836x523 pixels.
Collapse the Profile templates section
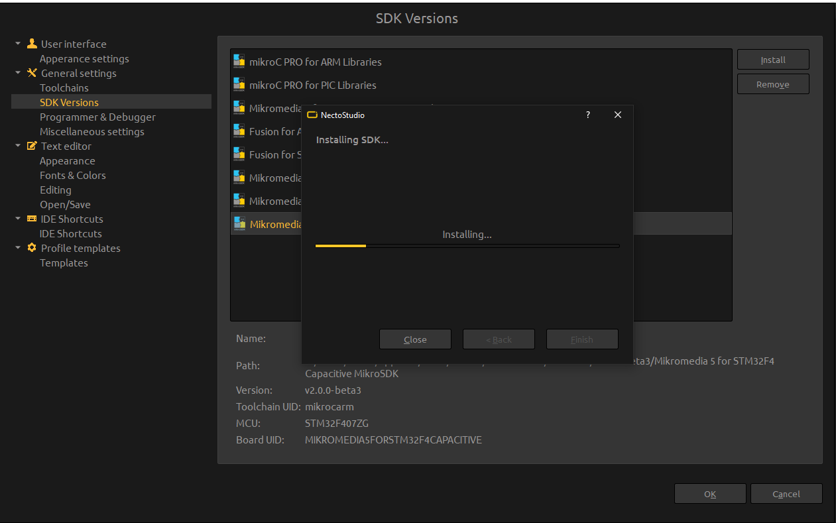[18, 248]
